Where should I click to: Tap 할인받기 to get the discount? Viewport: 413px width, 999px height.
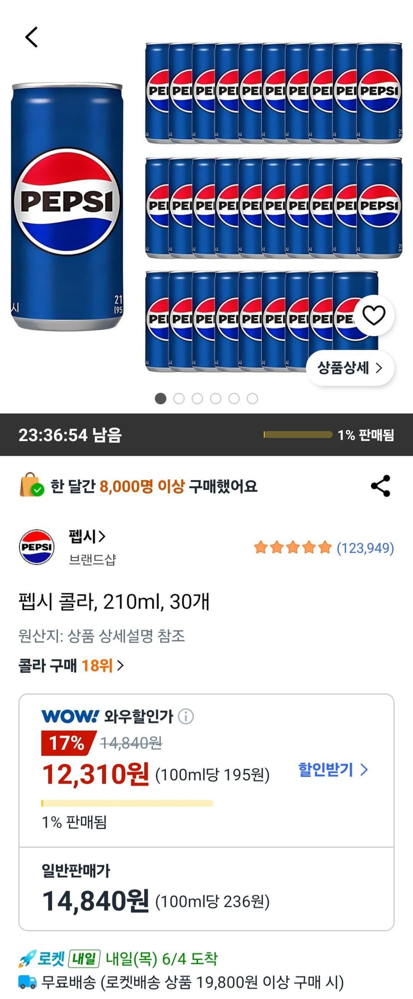coord(333,769)
